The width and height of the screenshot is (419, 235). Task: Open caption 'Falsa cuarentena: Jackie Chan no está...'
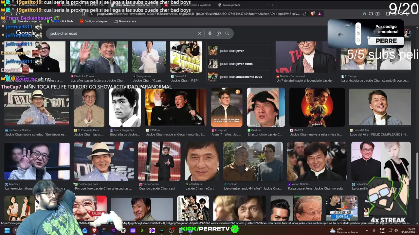click(317, 189)
